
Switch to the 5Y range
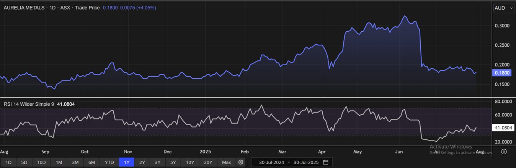coord(173,162)
